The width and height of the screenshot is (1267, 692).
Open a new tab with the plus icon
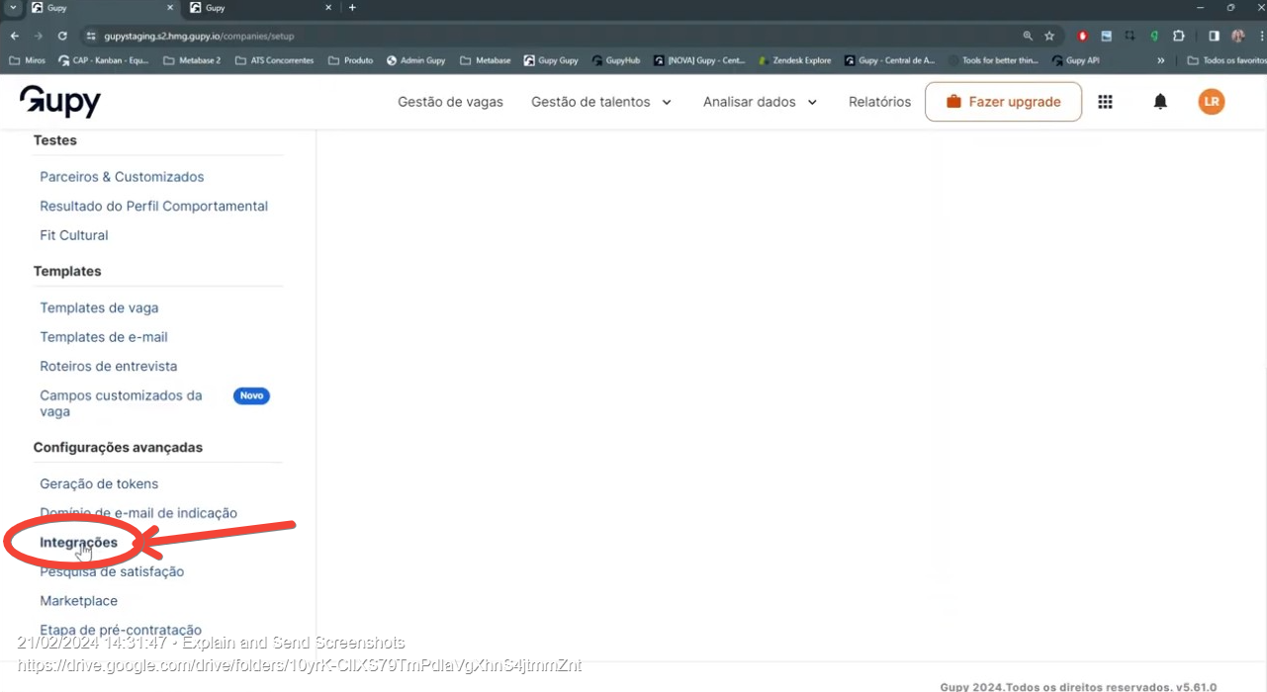click(x=352, y=8)
